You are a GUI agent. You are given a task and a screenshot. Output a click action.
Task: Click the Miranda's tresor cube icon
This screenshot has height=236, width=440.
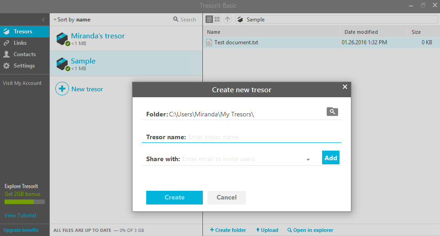click(62, 39)
